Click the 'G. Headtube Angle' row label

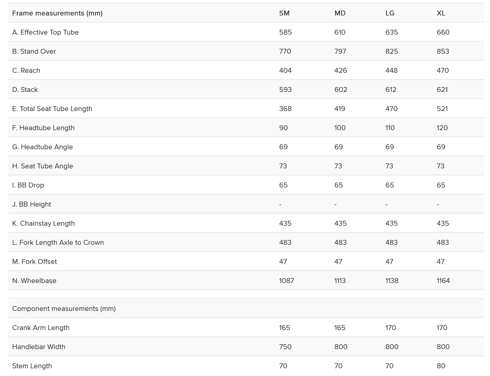coord(42,147)
